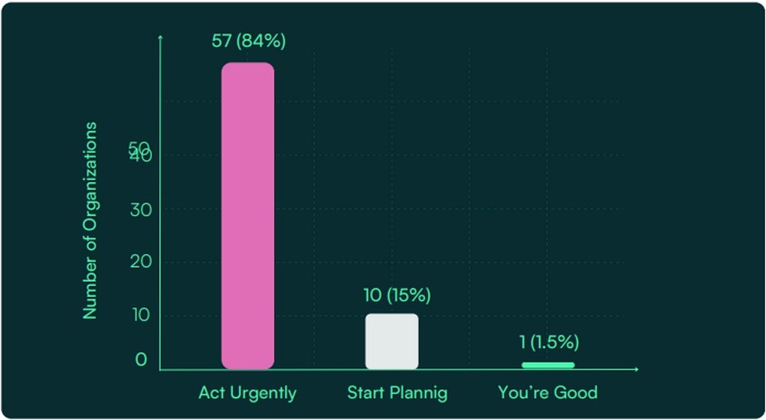Image resolution: width=766 pixels, height=420 pixels.
Task: Click the 0 tick label
Action: (141, 360)
